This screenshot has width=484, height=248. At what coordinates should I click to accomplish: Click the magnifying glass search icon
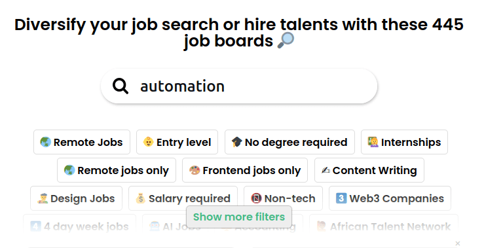tap(121, 86)
